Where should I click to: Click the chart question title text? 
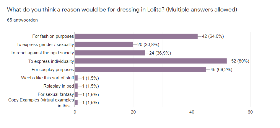coord(122,10)
